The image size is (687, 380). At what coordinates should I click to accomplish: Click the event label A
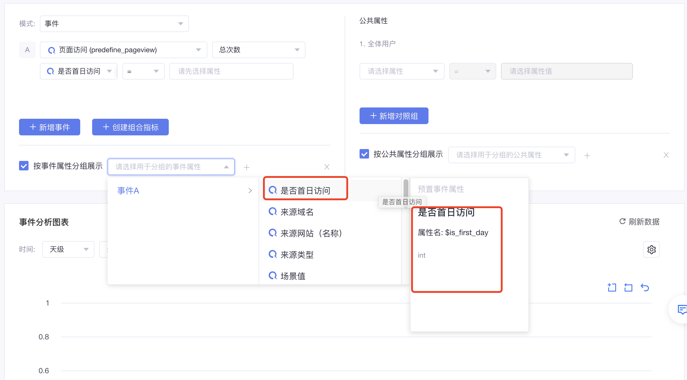27,50
